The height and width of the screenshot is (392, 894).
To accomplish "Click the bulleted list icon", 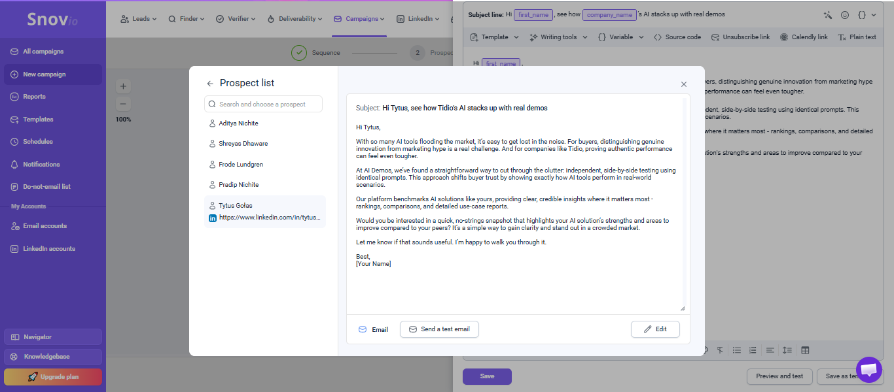I will tap(737, 350).
